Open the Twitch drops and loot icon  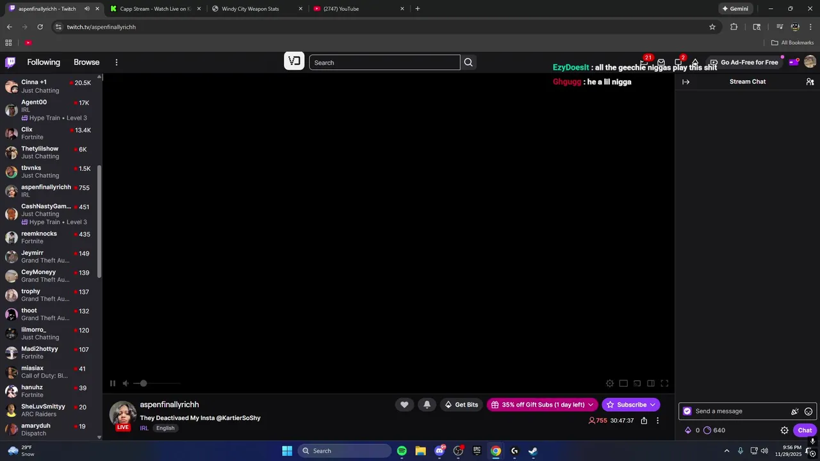pyautogui.click(x=661, y=62)
